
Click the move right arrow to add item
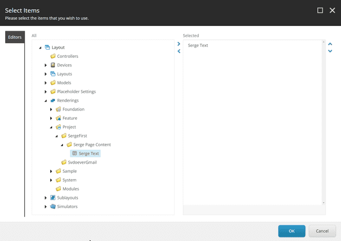[179, 44]
